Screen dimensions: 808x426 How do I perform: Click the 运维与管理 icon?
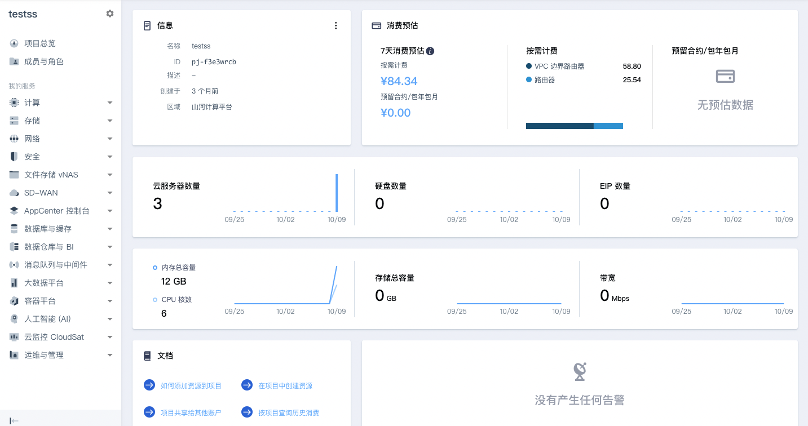14,355
